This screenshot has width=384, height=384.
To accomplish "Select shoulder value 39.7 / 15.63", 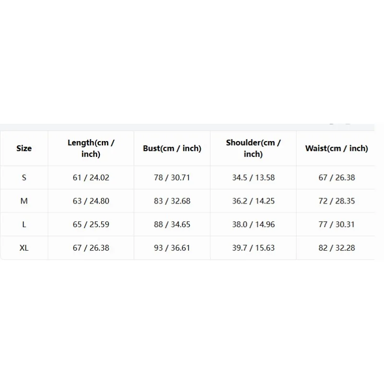I will (x=253, y=248).
